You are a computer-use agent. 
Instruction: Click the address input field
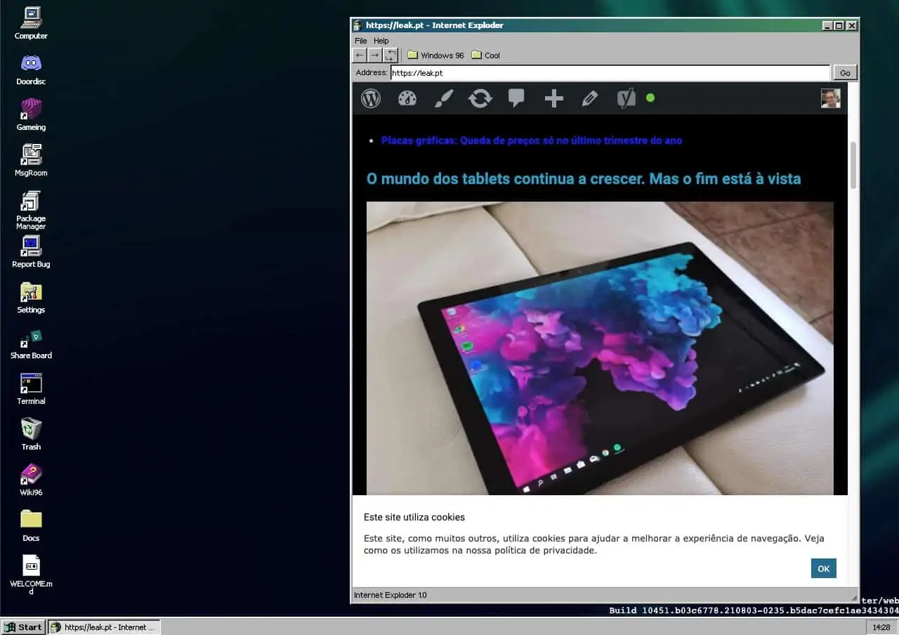(610, 72)
